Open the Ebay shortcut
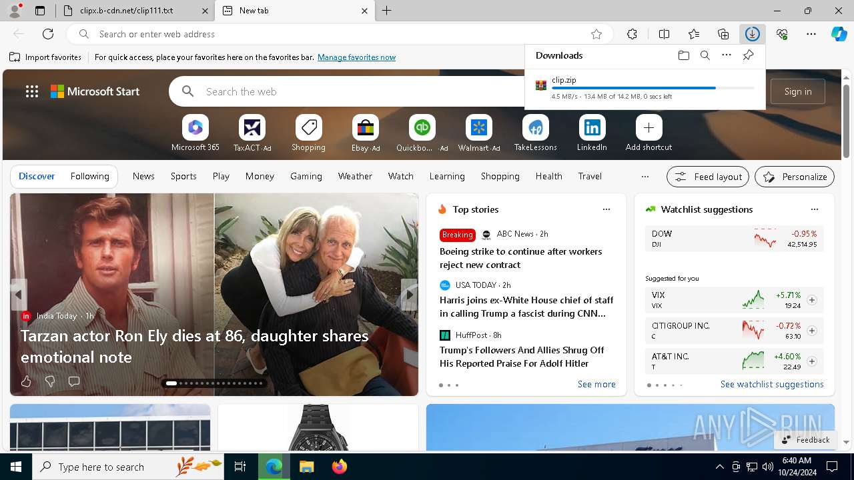This screenshot has height=480, width=854. 366,133
